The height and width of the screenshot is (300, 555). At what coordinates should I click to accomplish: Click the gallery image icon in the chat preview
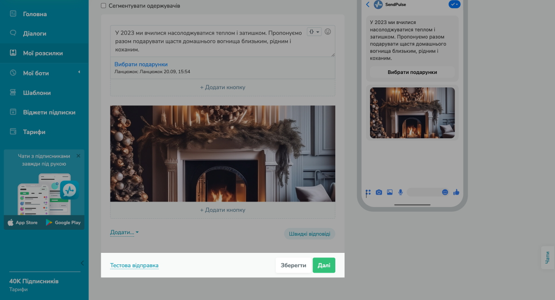[x=390, y=192]
